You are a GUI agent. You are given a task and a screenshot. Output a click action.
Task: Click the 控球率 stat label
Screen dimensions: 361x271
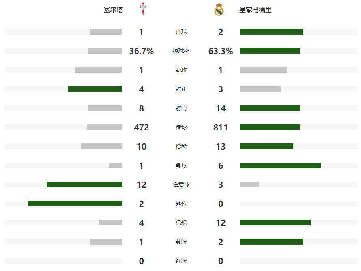tap(181, 51)
